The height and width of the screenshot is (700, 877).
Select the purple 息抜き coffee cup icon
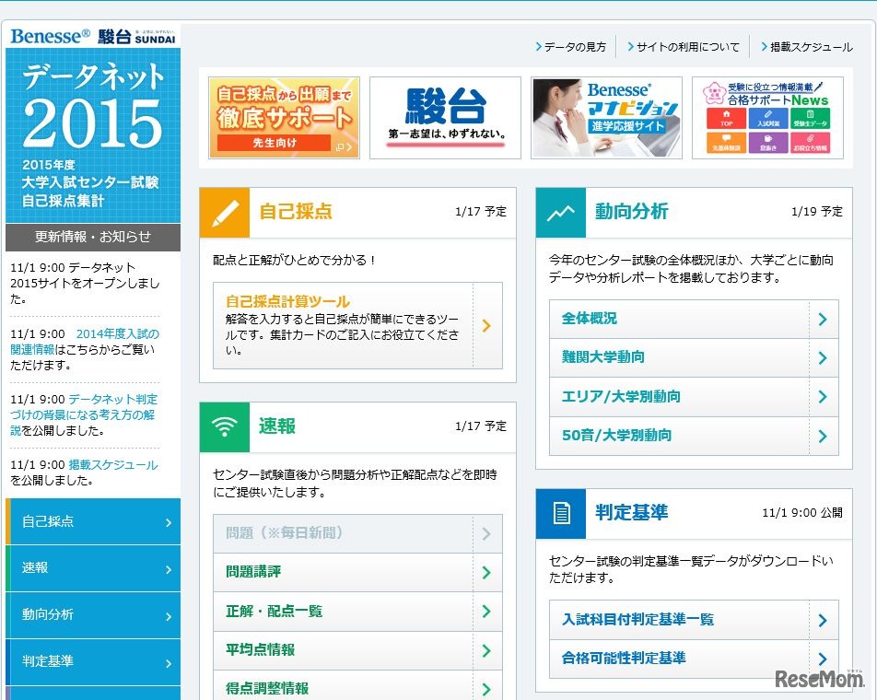pyautogui.click(x=768, y=139)
